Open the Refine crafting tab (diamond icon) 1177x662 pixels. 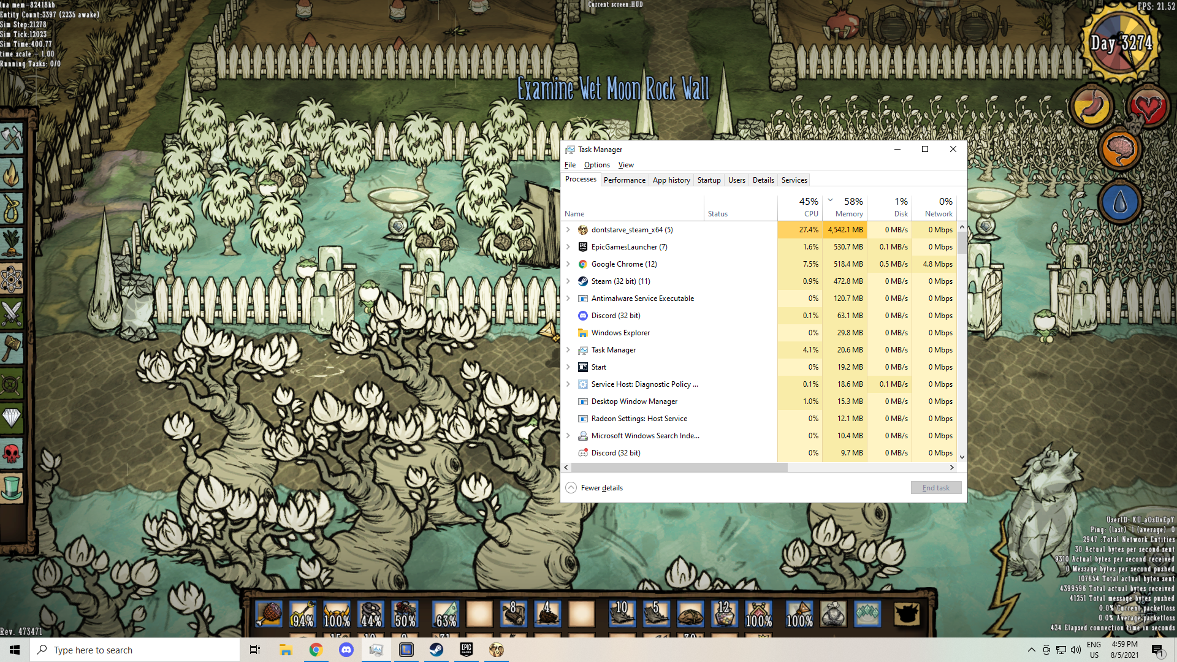click(12, 418)
